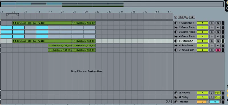Solo the 6 Sandman track
Image resolution: width=228 pixels, height=105 pixels.
click(212, 45)
